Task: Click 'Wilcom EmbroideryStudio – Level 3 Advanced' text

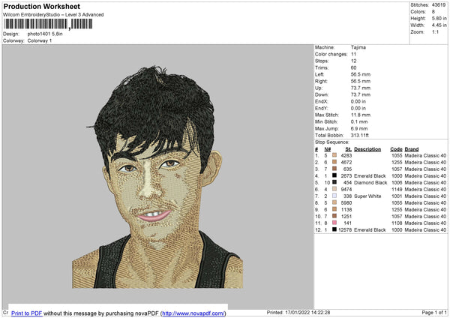Action: (53, 15)
